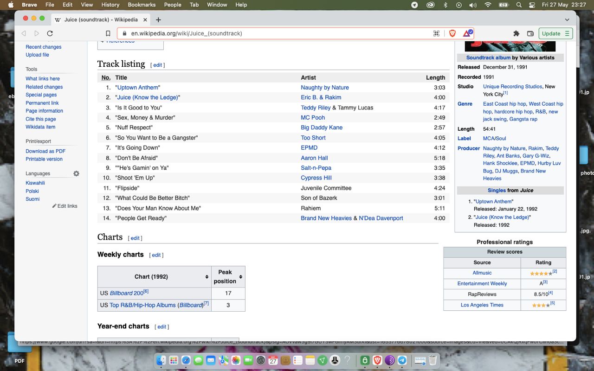Open Maps from the dock

223,360
